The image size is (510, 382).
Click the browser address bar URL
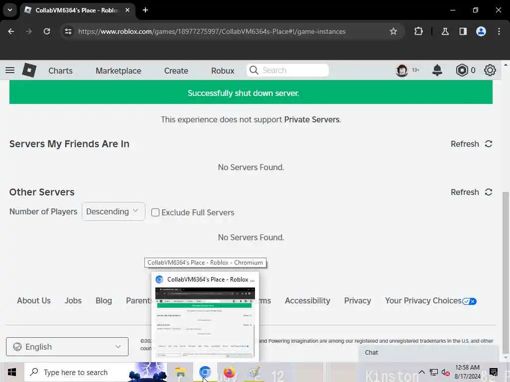[x=212, y=31]
